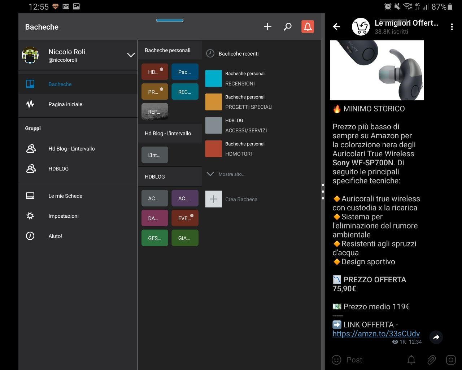Viewport: 462px width, 370px height.
Task: Tap the blue drag handle atop Trello window
Action: 170,20
